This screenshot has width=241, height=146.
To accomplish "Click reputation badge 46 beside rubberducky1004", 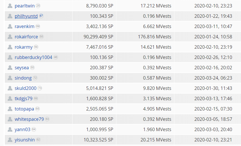I will click(56, 57).
